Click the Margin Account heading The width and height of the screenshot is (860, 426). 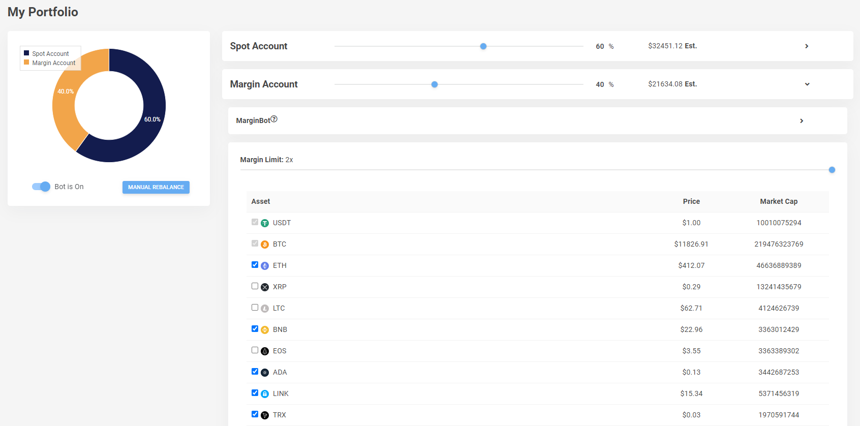(264, 84)
